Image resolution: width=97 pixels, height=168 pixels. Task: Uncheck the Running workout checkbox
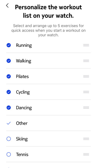coord(9,45)
